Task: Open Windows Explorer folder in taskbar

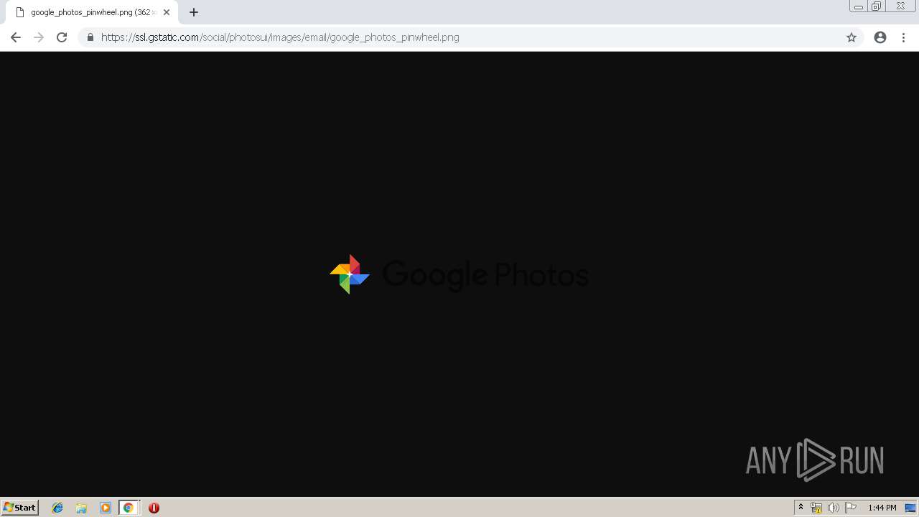Action: point(81,508)
